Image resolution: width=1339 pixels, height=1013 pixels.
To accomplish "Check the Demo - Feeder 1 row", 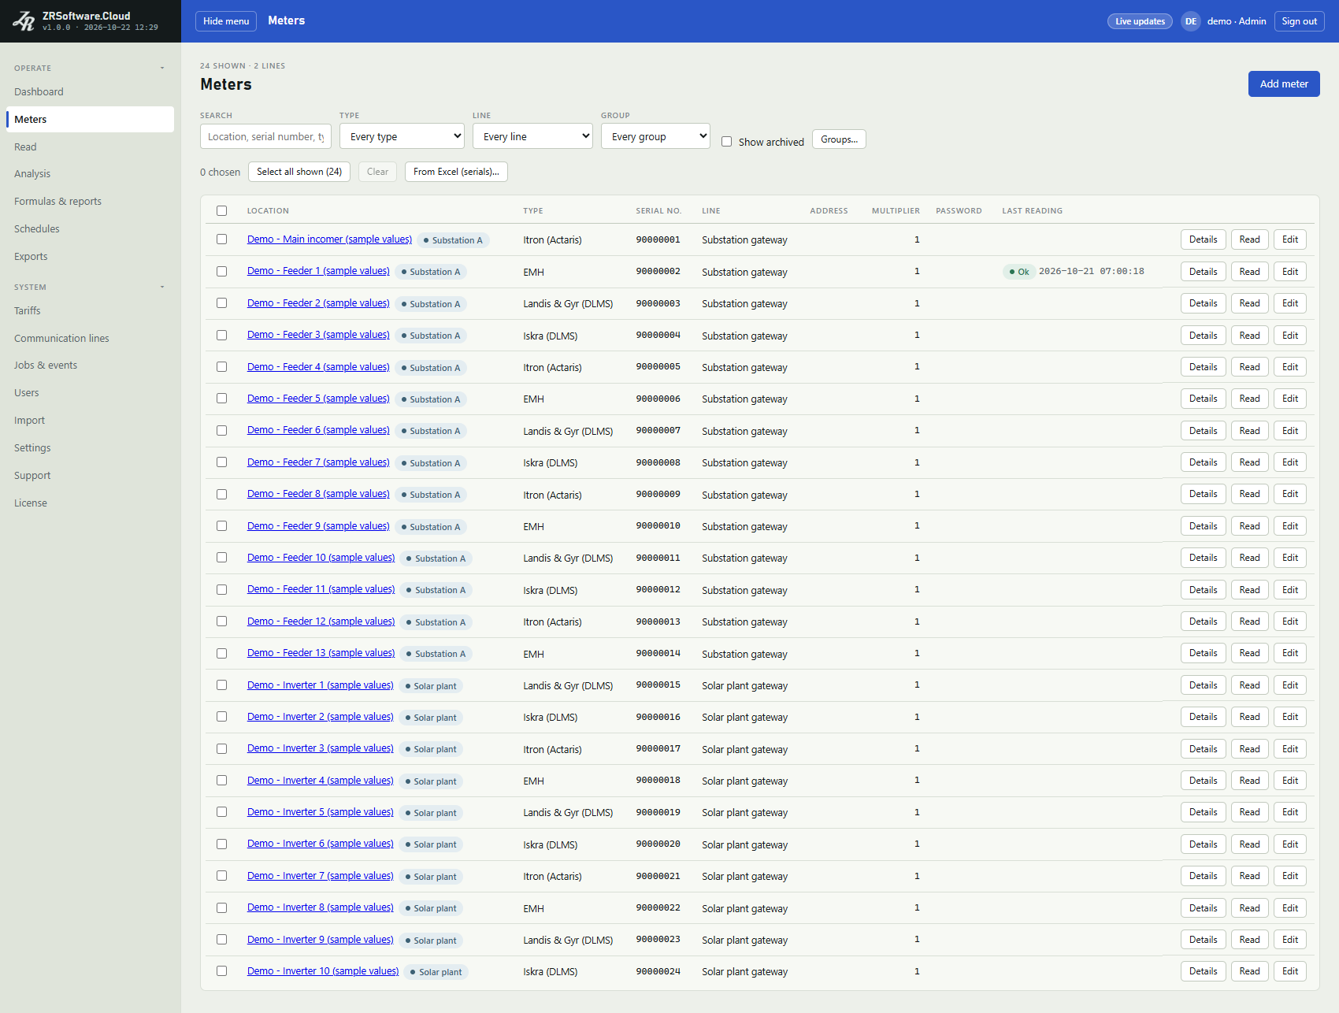I will (x=221, y=271).
